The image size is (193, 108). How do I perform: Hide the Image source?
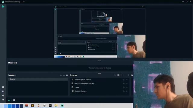point(127,87)
